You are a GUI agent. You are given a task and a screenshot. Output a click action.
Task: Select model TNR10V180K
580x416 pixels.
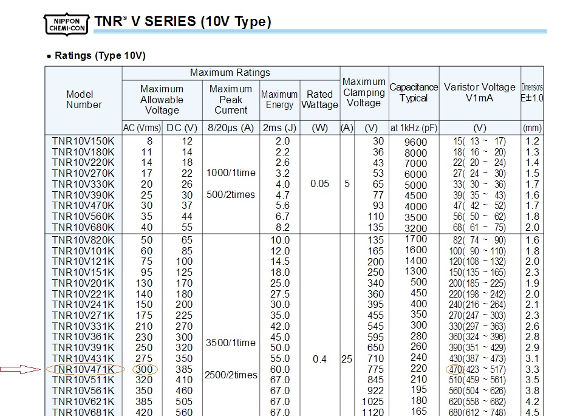tap(83, 152)
